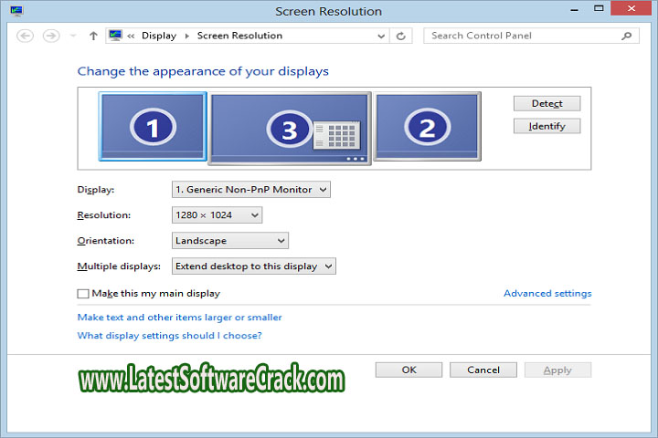Open the Resolution dropdown
The width and height of the screenshot is (658, 438).
click(x=217, y=215)
